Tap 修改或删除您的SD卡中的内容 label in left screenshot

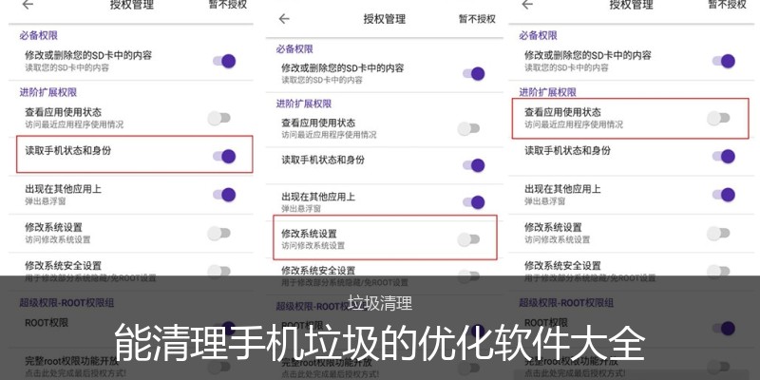[88, 55]
